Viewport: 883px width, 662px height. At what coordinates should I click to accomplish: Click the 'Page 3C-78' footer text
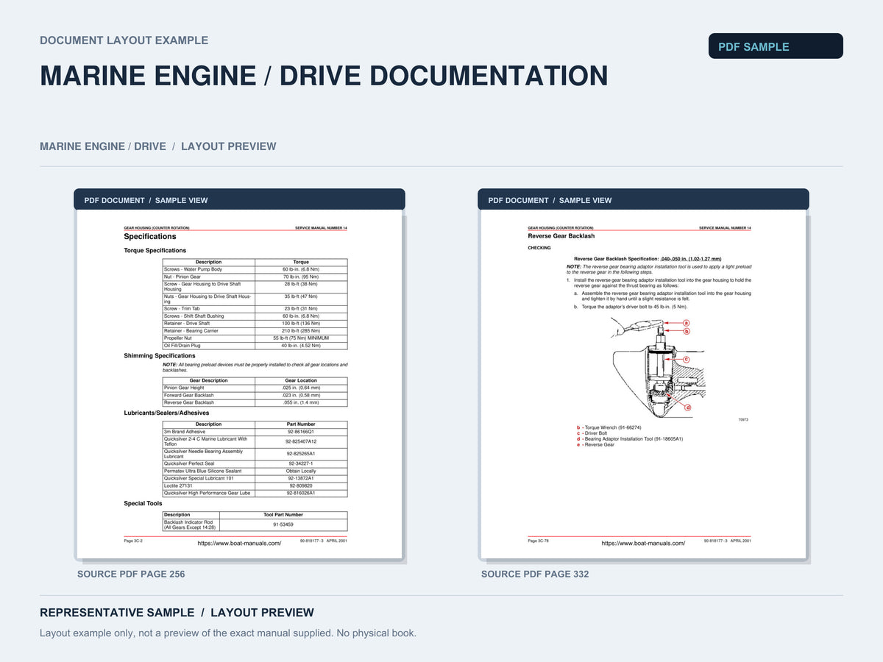click(539, 541)
